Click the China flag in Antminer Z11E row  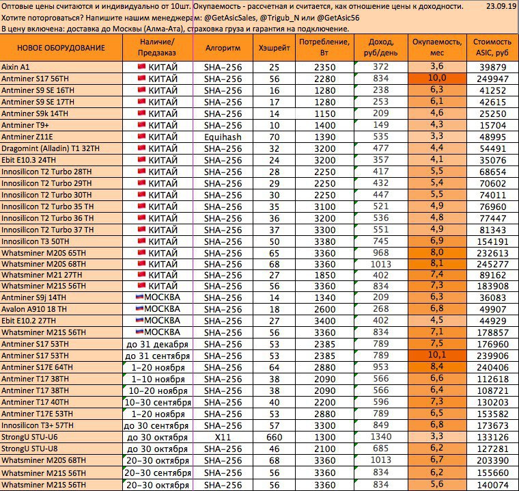(141, 136)
